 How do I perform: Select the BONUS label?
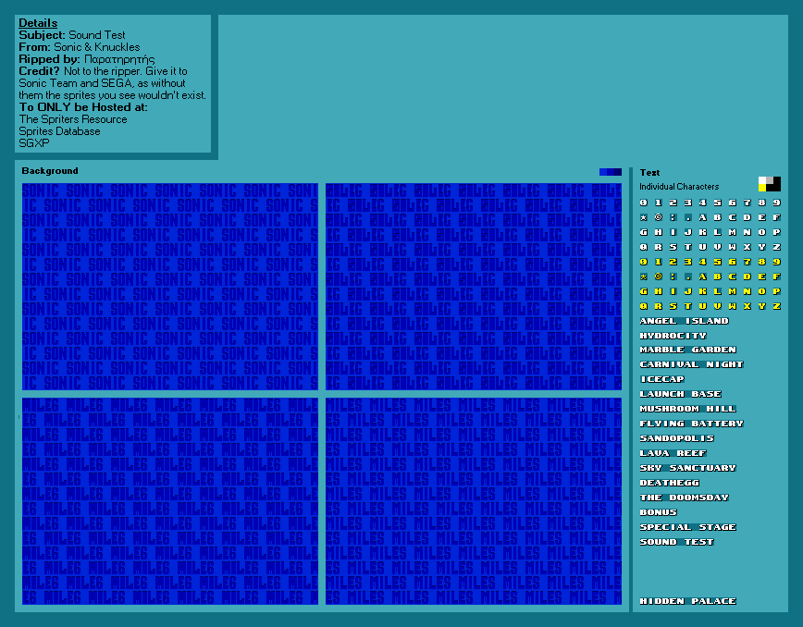659,513
